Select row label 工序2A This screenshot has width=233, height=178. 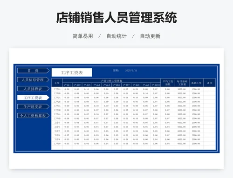click(57, 98)
